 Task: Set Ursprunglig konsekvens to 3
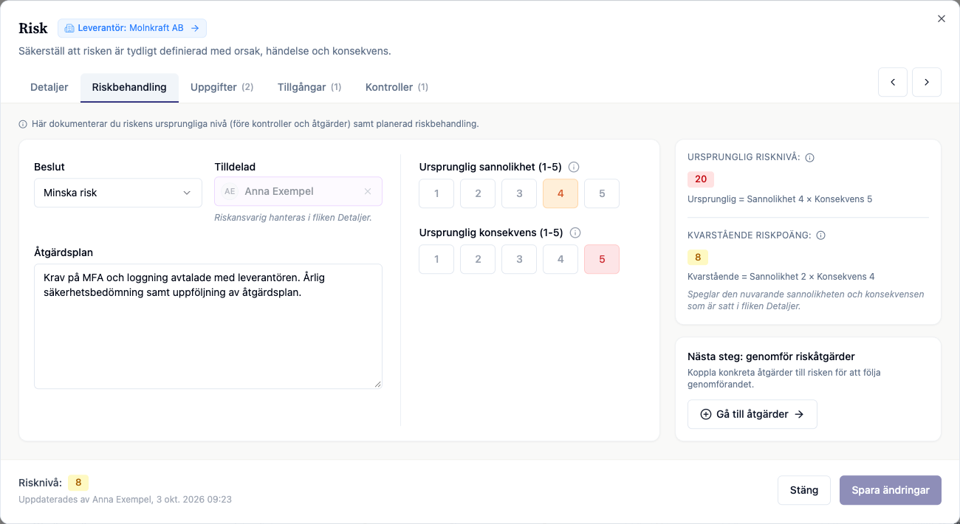coord(519,259)
